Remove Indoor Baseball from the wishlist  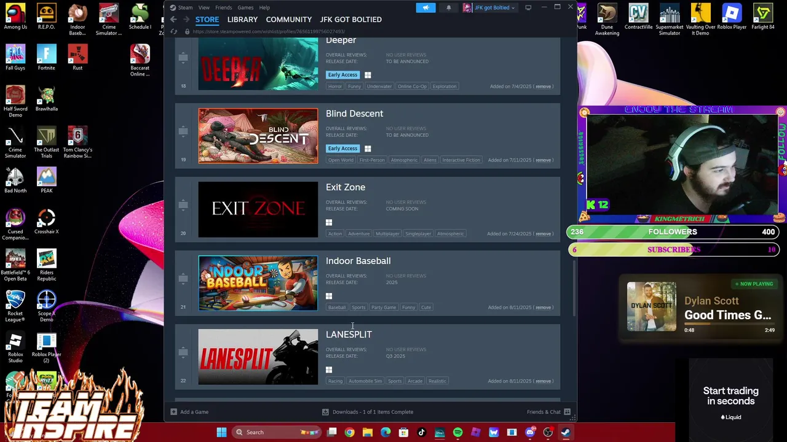[x=543, y=308]
